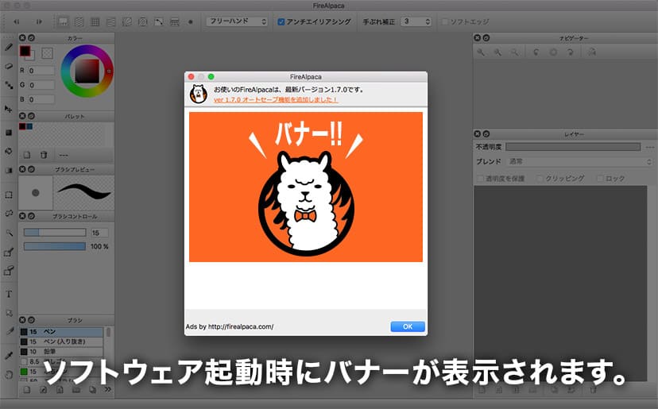This screenshot has height=409, width=658.
Task: Rotate canvas right in the Navigator
Action: coord(570,52)
